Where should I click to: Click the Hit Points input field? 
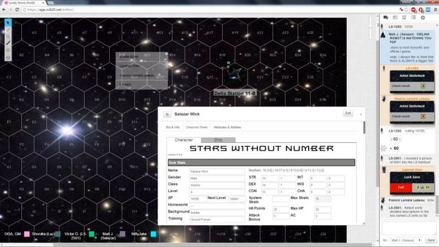click(x=281, y=209)
